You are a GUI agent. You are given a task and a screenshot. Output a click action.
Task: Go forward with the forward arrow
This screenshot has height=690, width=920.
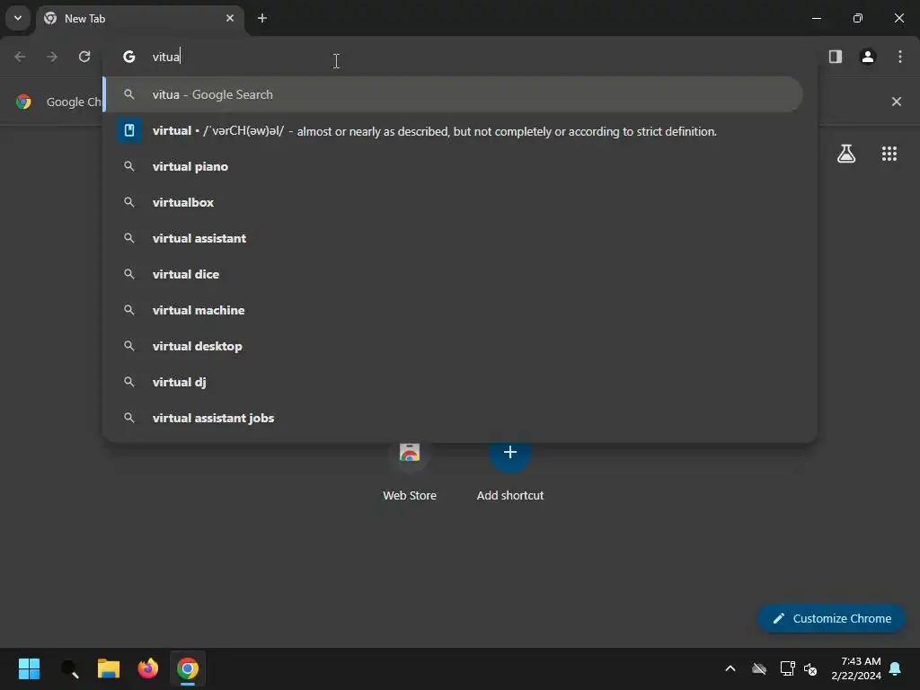(52, 57)
